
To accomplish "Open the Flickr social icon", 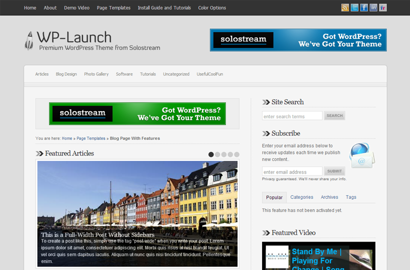I will coord(383,7).
